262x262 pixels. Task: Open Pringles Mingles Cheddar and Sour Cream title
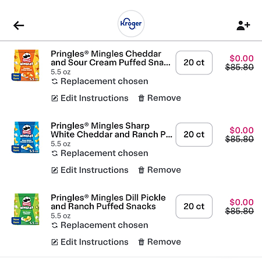click(111, 58)
